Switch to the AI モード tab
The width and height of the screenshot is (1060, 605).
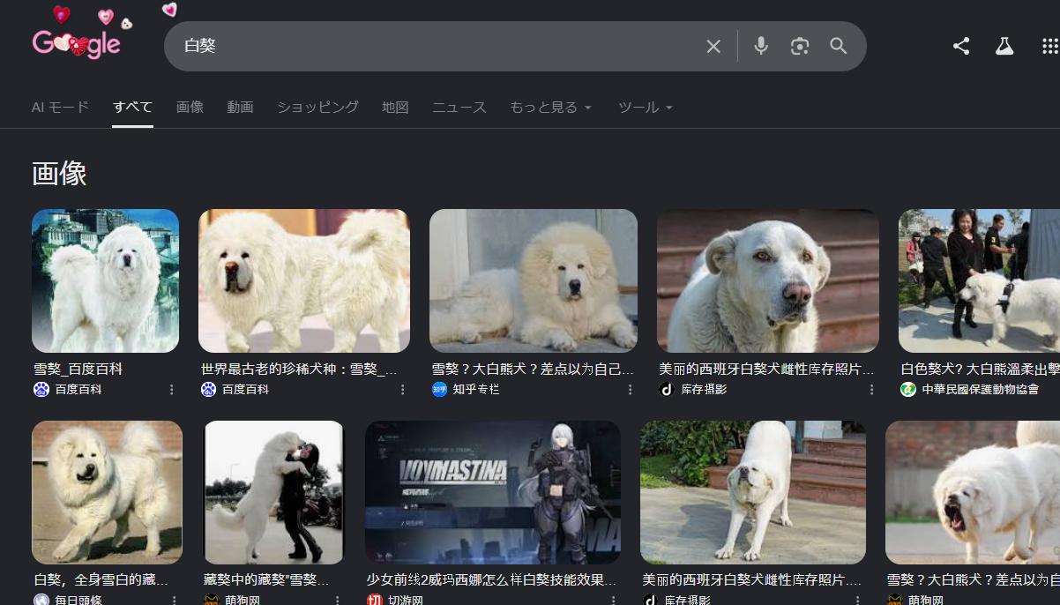60,108
